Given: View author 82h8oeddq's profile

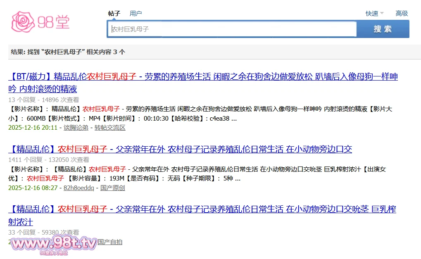Looking at the screenshot, I should pos(78,188).
